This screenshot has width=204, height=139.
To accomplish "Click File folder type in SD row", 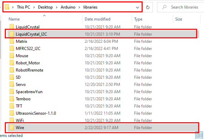I will [143, 77].
